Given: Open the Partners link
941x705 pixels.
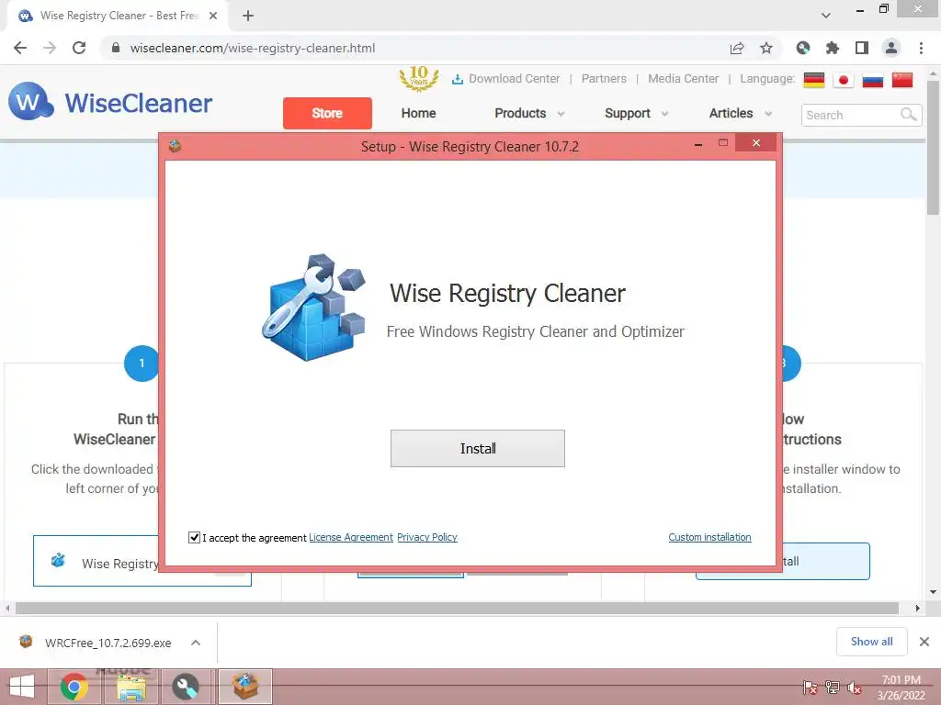Looking at the screenshot, I should (604, 79).
